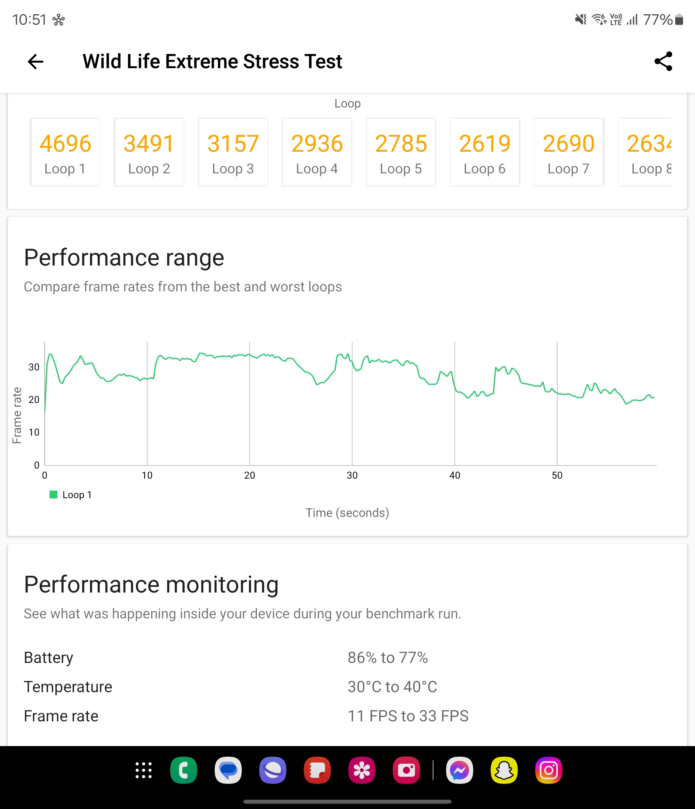Open the green Phone app
Screen dimensions: 695x809
pos(183,770)
